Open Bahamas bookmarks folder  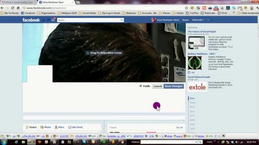coord(129,13)
